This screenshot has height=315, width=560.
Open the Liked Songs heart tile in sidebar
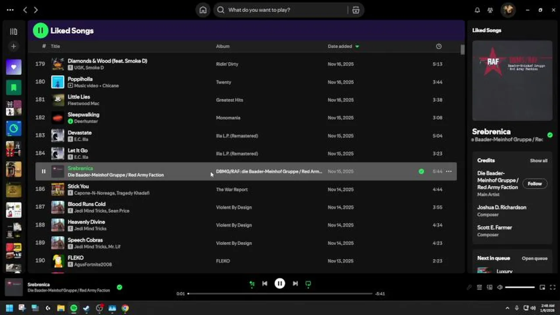pos(14,67)
